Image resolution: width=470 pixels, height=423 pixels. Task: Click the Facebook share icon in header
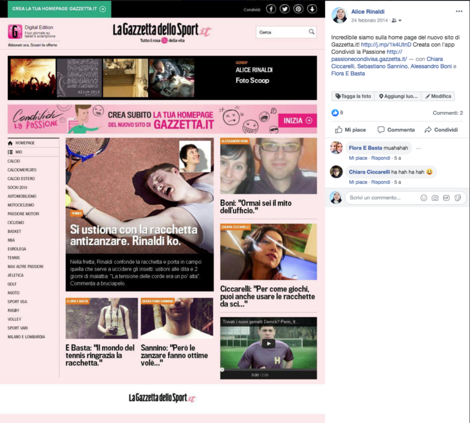pyautogui.click(x=271, y=9)
